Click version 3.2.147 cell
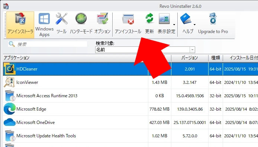This screenshot has width=258, height=147. coord(190,82)
